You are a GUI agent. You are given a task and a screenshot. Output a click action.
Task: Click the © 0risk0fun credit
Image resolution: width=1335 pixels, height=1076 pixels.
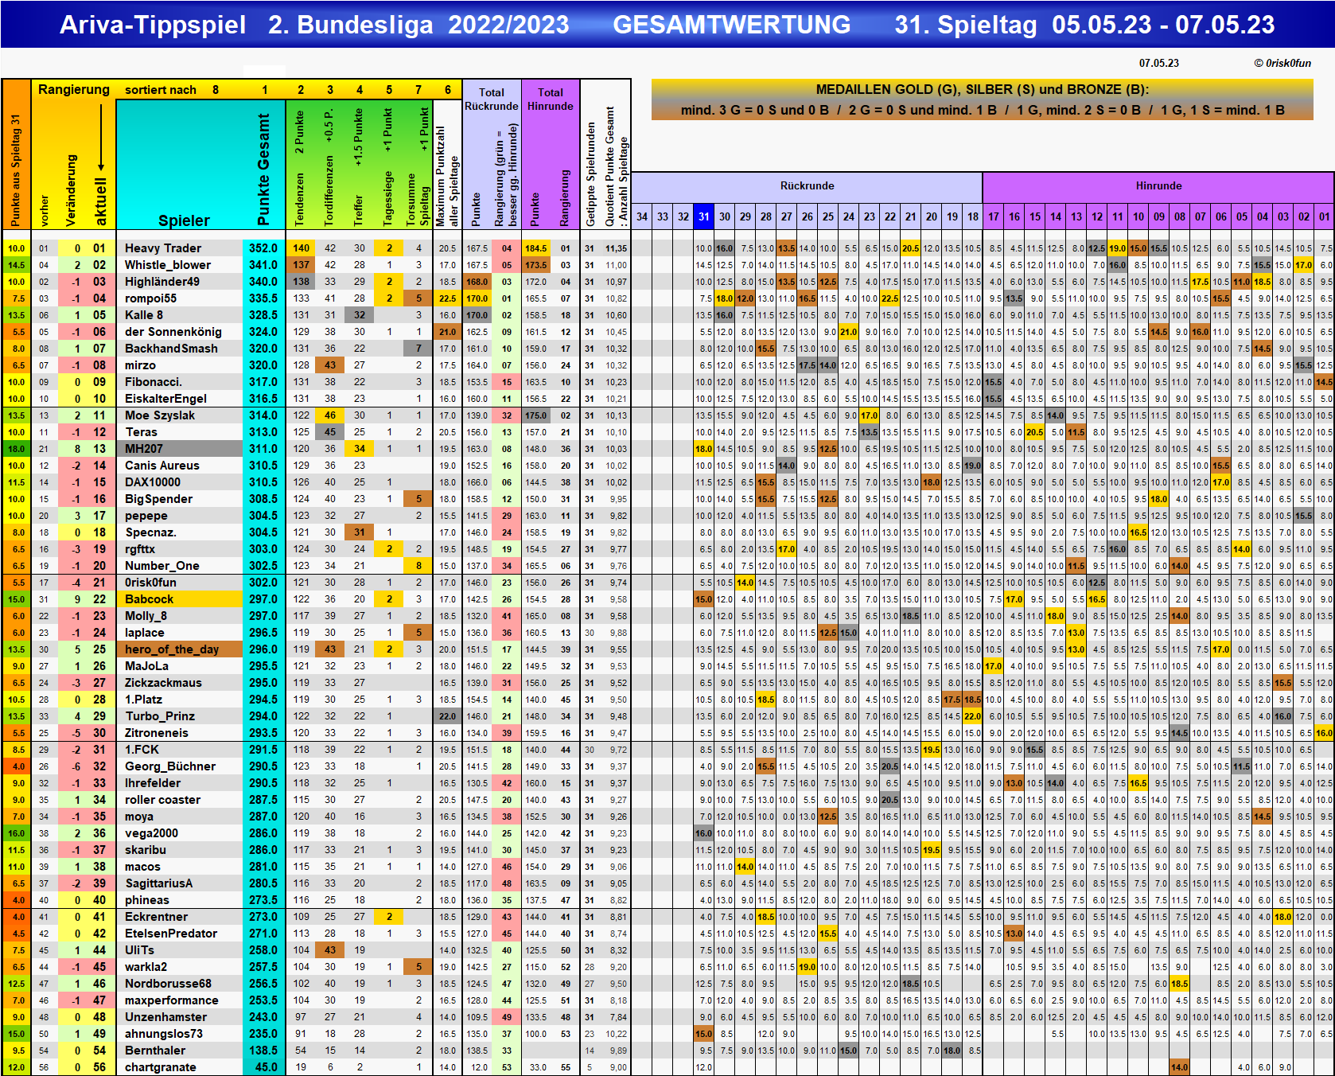(x=1282, y=63)
